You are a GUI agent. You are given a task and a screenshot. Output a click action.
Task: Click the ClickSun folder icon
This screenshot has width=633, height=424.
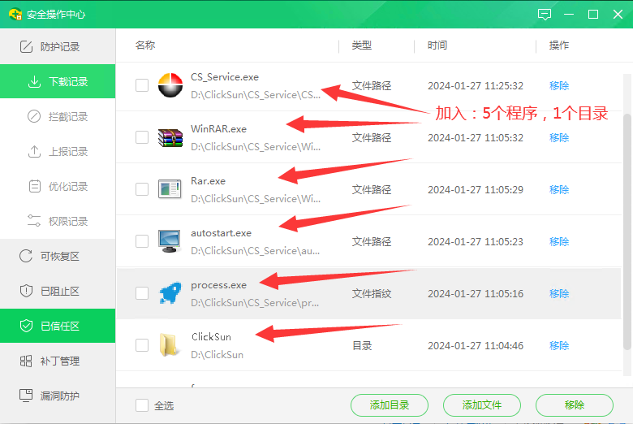pyautogui.click(x=169, y=345)
